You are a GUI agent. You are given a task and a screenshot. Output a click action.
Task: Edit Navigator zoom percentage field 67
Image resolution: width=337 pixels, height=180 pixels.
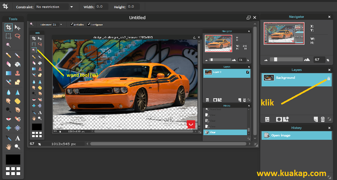tap(319, 60)
